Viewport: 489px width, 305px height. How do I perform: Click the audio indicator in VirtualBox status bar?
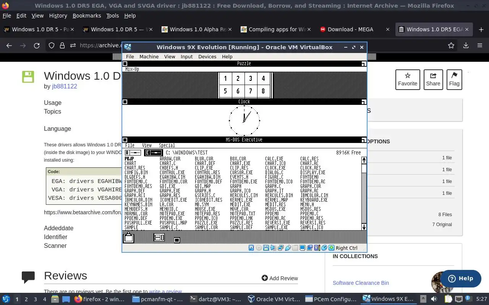pyautogui.click(x=273, y=248)
